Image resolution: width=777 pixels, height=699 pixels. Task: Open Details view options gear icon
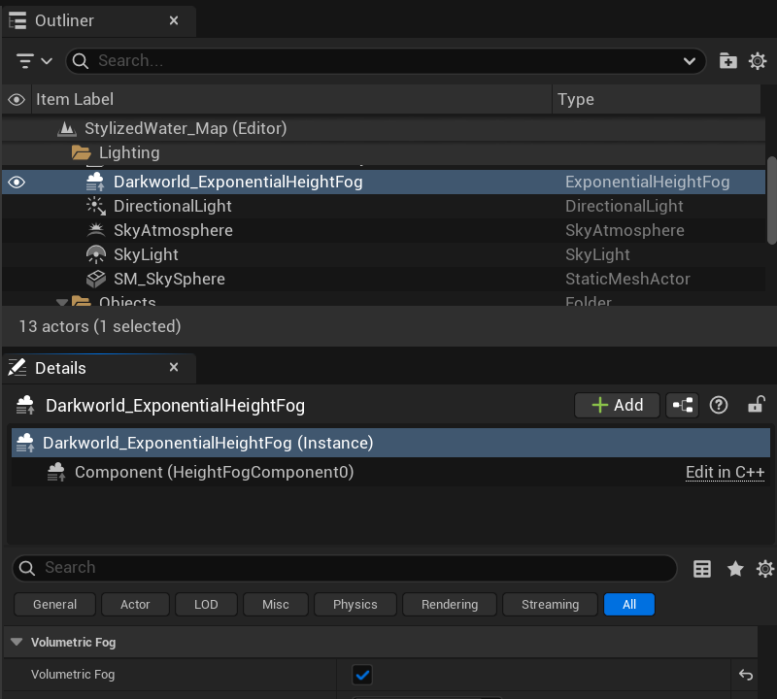(764, 569)
